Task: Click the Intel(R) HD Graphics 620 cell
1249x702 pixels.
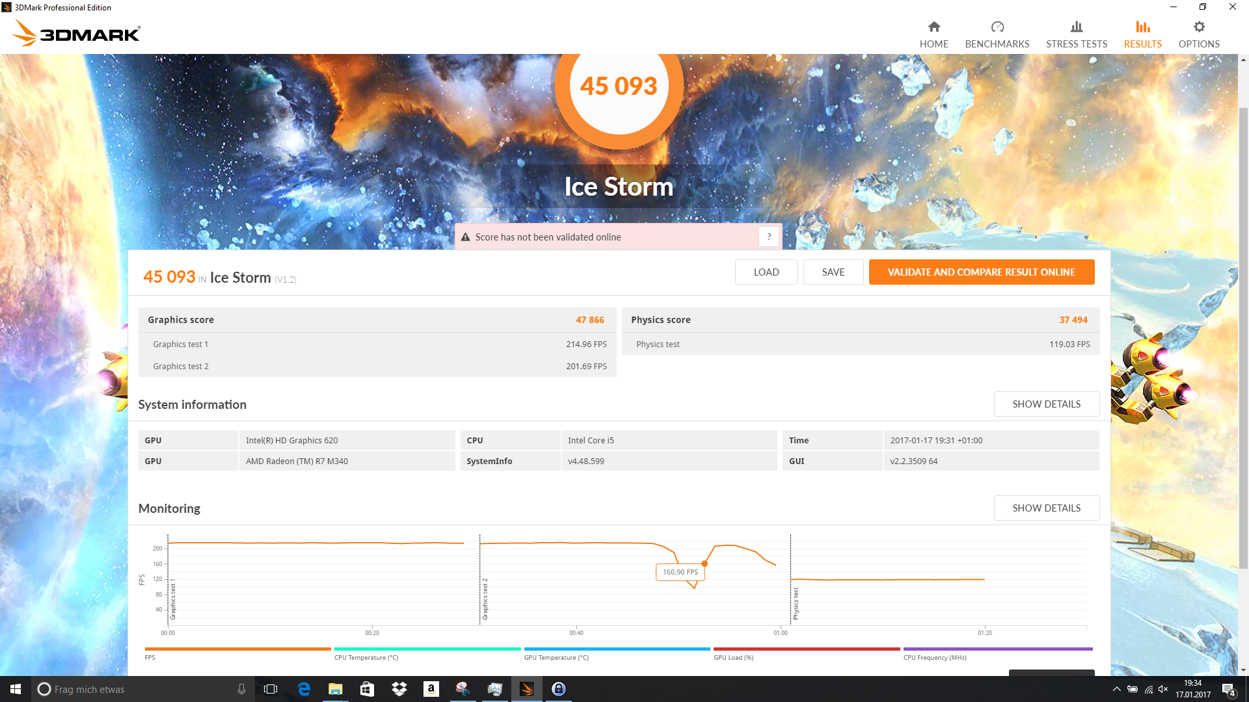Action: [347, 440]
